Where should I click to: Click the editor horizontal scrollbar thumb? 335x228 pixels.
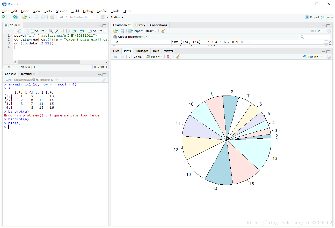[49, 62]
